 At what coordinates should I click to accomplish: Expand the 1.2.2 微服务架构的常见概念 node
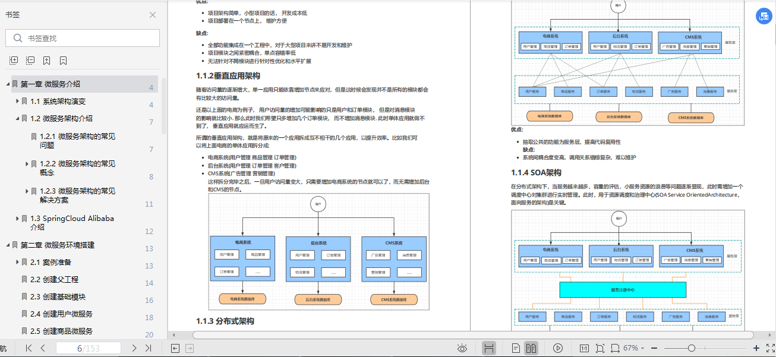(x=27, y=163)
